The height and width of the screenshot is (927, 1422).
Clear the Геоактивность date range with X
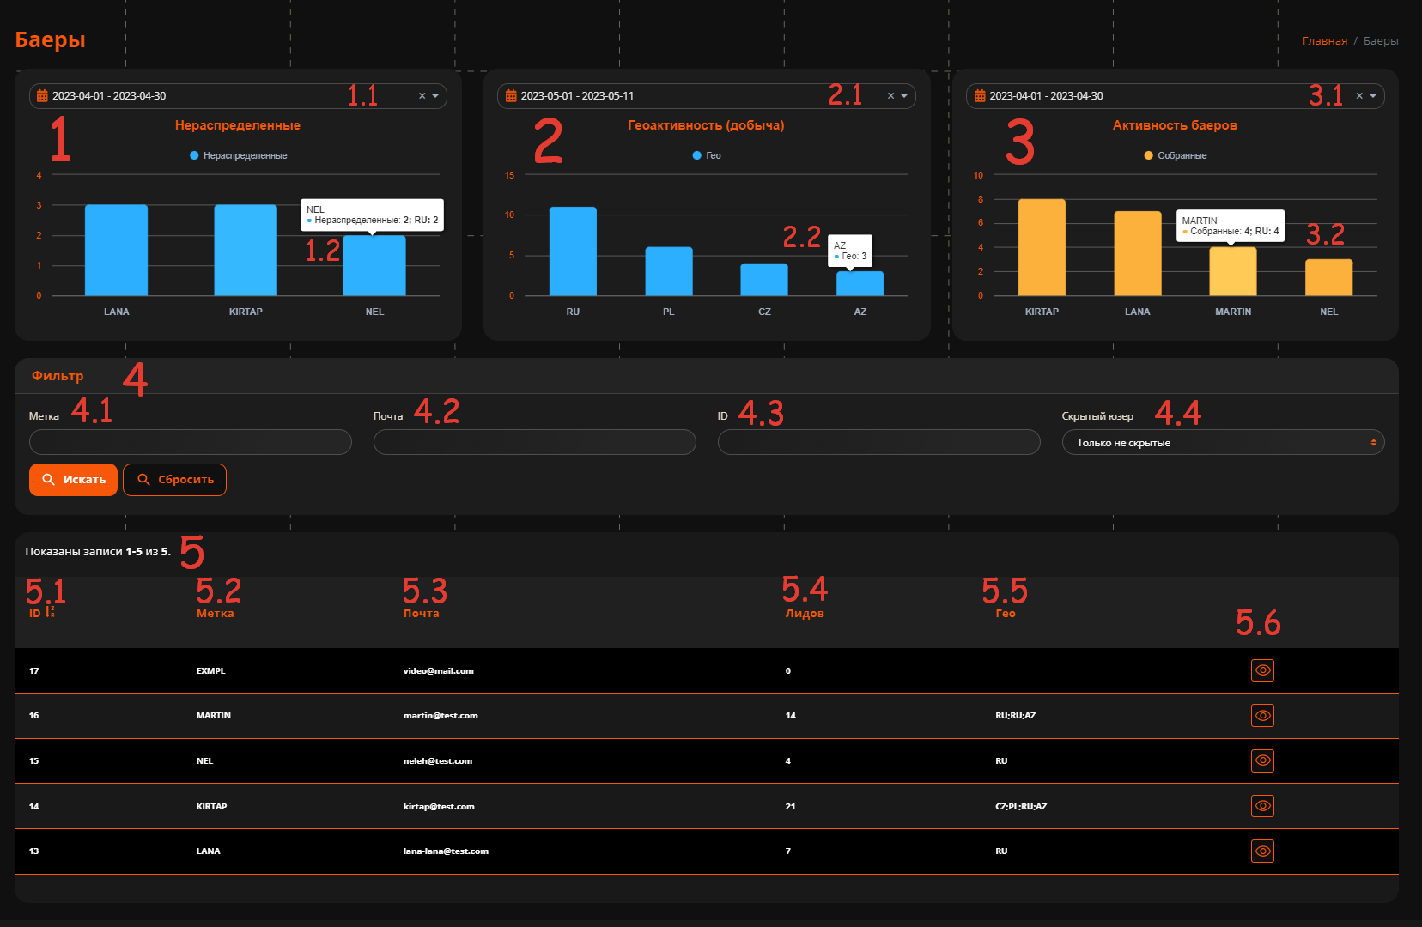tap(890, 96)
